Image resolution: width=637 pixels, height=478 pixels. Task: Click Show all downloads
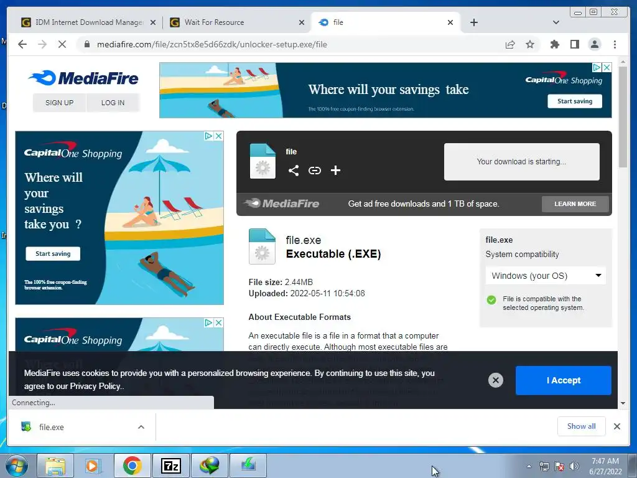(582, 426)
